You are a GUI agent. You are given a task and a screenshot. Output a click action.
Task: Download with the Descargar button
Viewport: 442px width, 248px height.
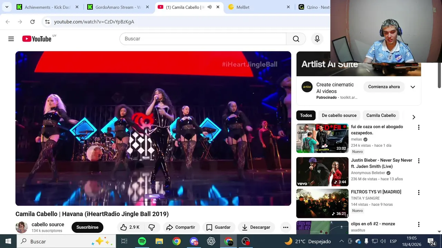[256, 227]
